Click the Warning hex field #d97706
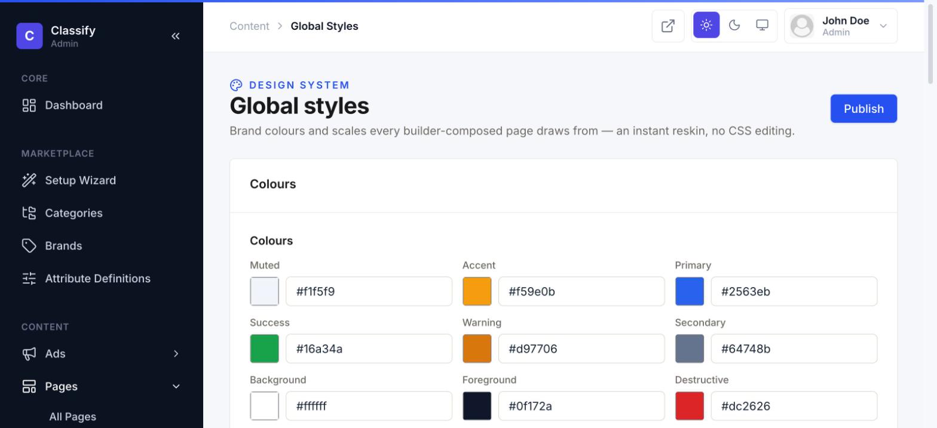The width and height of the screenshot is (937, 428). [x=581, y=349]
